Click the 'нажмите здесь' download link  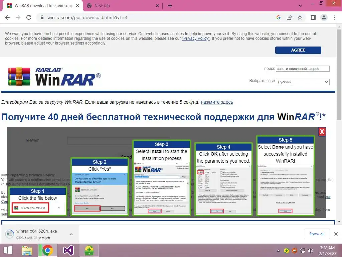(x=217, y=102)
